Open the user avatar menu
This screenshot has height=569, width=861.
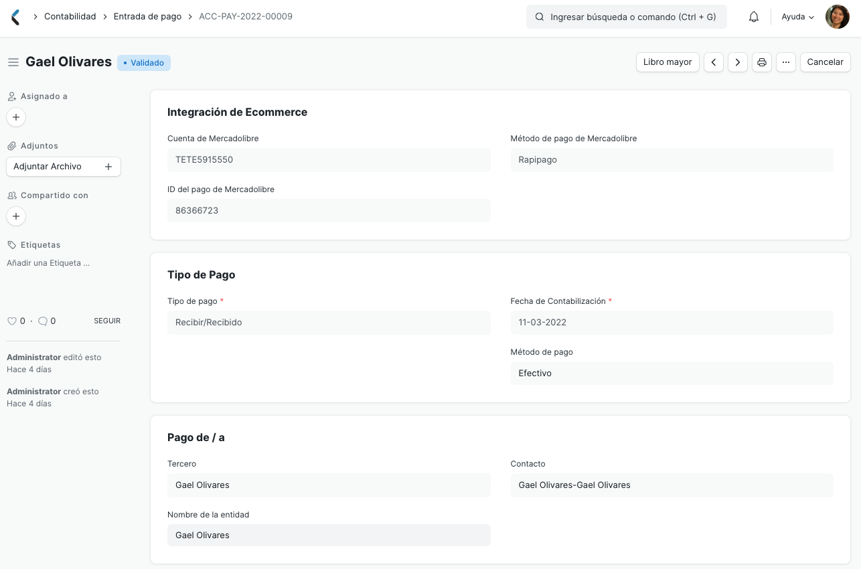click(837, 17)
